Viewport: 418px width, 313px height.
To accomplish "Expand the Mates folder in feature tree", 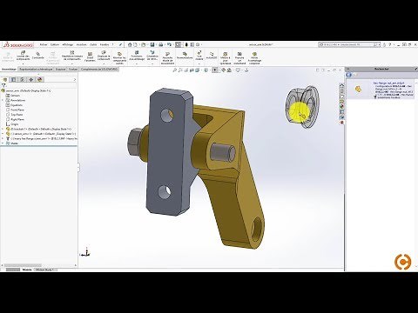I will point(3,143).
